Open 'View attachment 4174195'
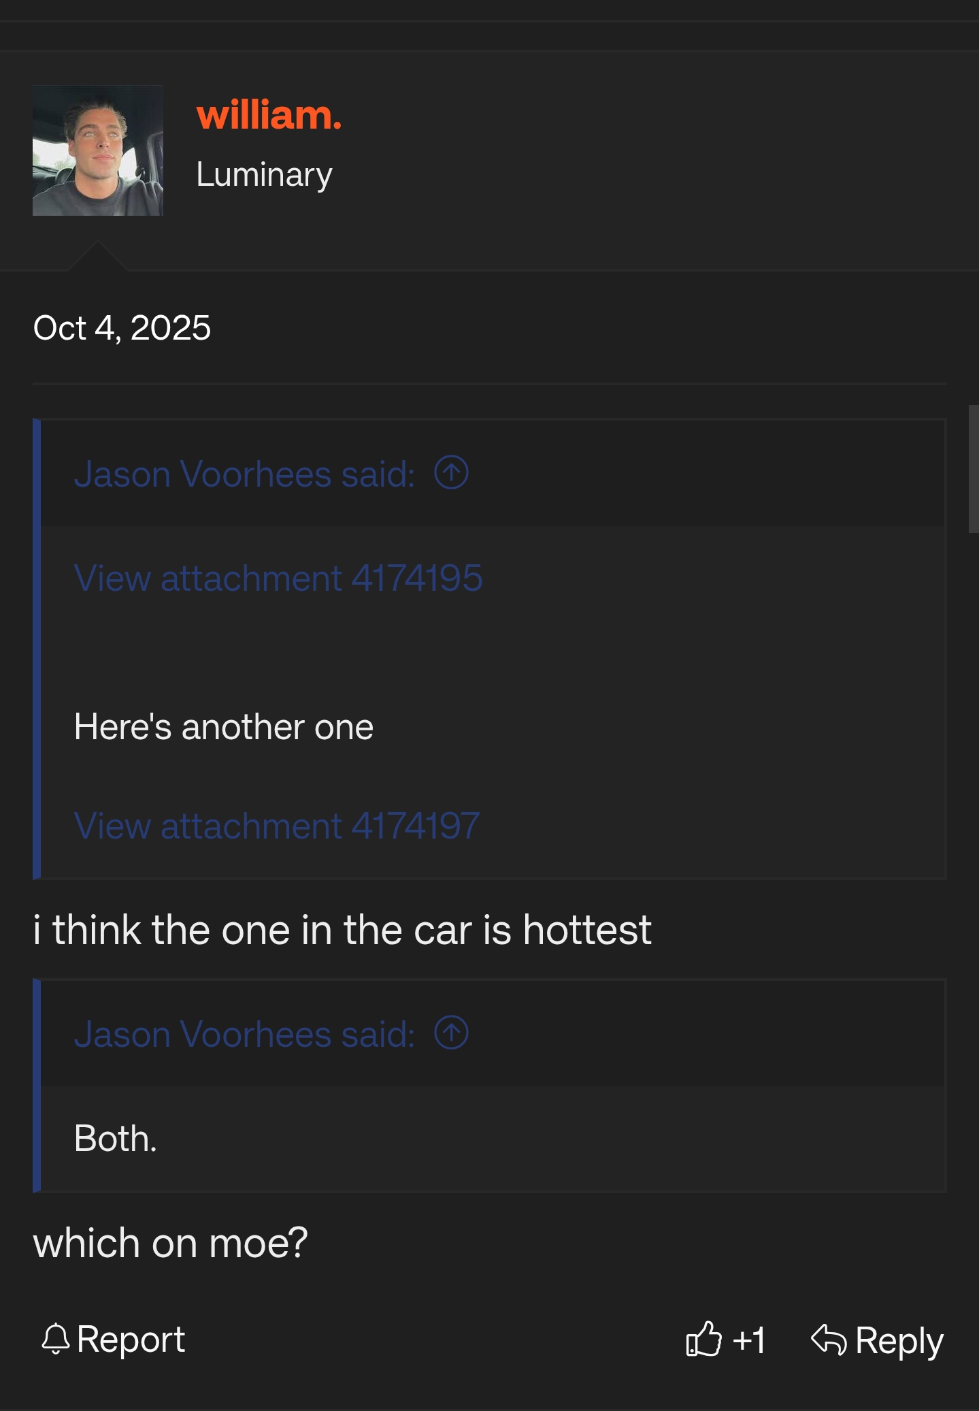 click(x=278, y=578)
